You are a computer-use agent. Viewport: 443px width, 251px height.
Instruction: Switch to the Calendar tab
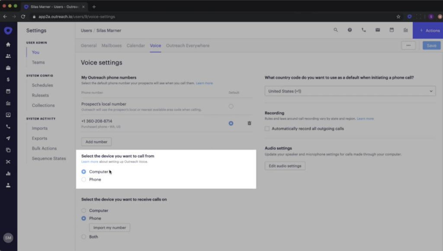135,45
